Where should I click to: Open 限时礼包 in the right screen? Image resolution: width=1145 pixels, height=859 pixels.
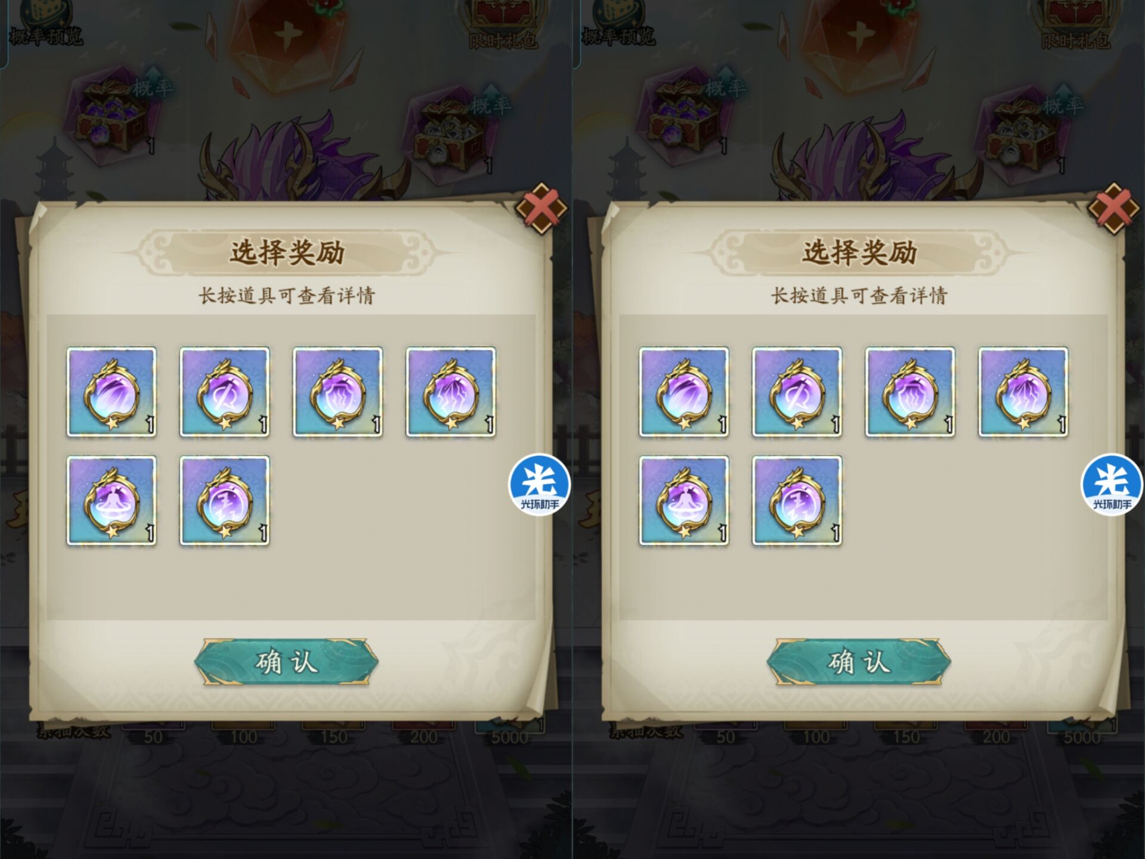coord(1076,40)
